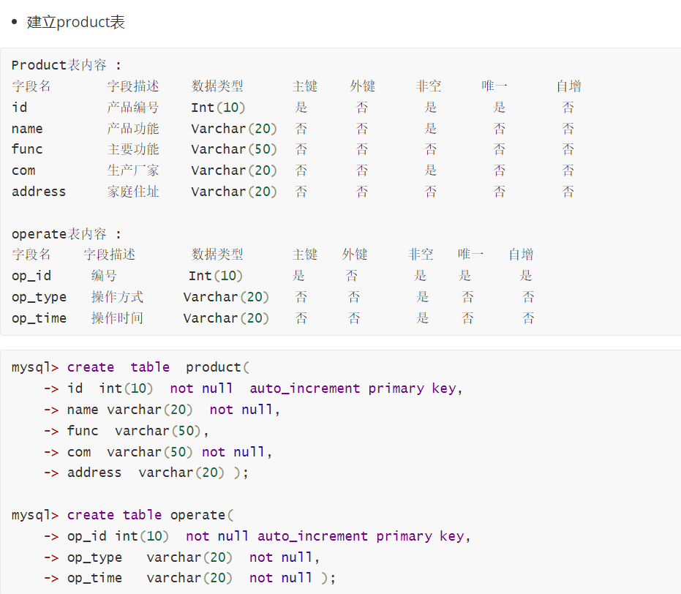Click the 'address varchar(20) );' code line
The image size is (681, 594).
pos(146,473)
